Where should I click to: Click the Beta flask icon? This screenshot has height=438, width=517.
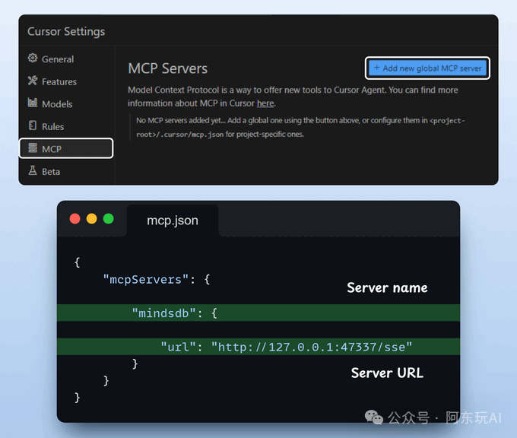(33, 170)
